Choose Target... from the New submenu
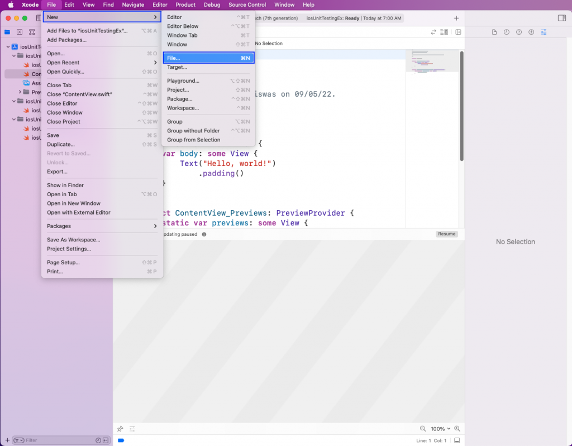Image resolution: width=572 pixels, height=446 pixels. [208, 67]
